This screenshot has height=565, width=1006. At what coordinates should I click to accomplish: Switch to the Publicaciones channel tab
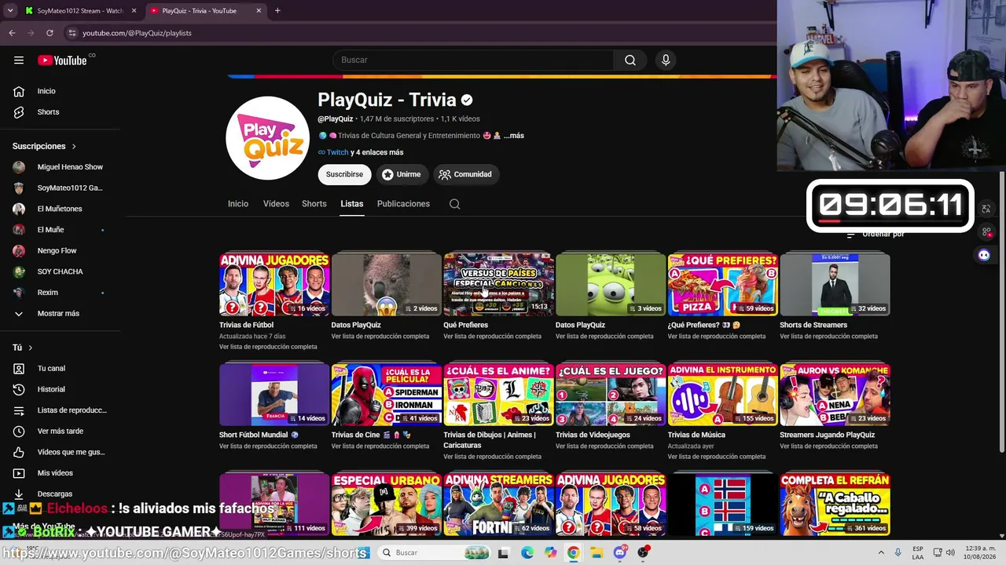tap(403, 204)
